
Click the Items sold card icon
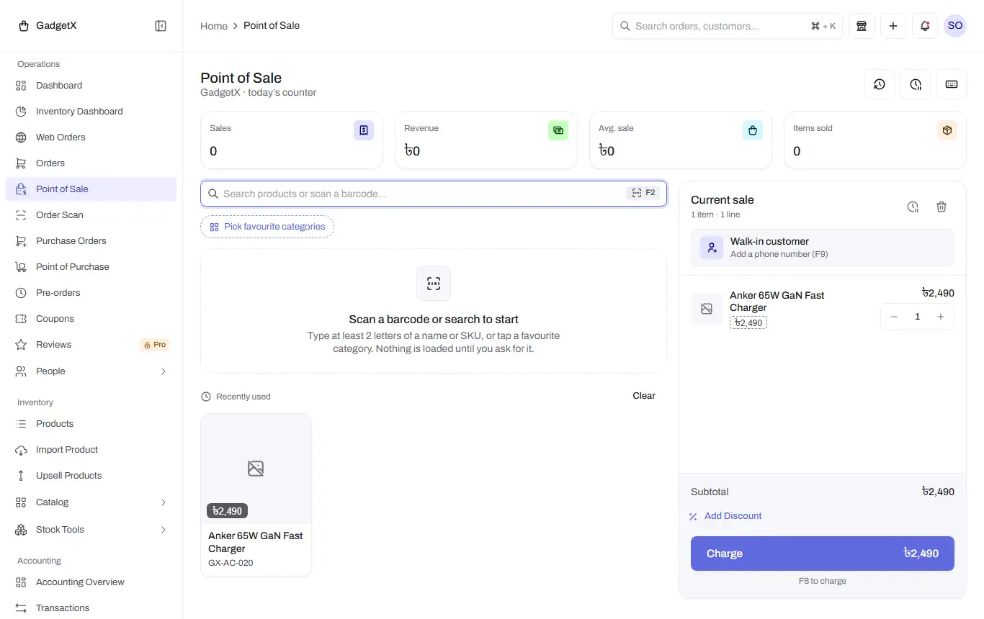click(x=947, y=130)
